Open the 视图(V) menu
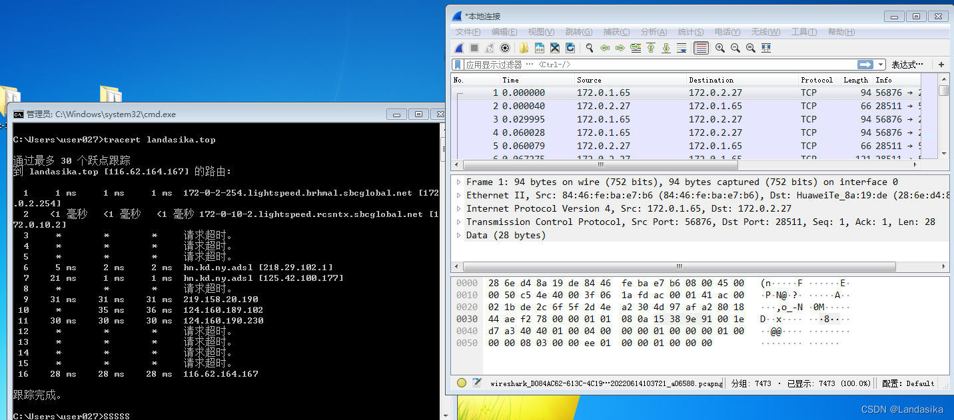 tap(541, 32)
